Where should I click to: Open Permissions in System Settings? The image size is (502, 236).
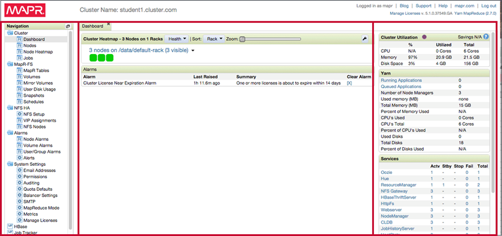tap(35, 176)
